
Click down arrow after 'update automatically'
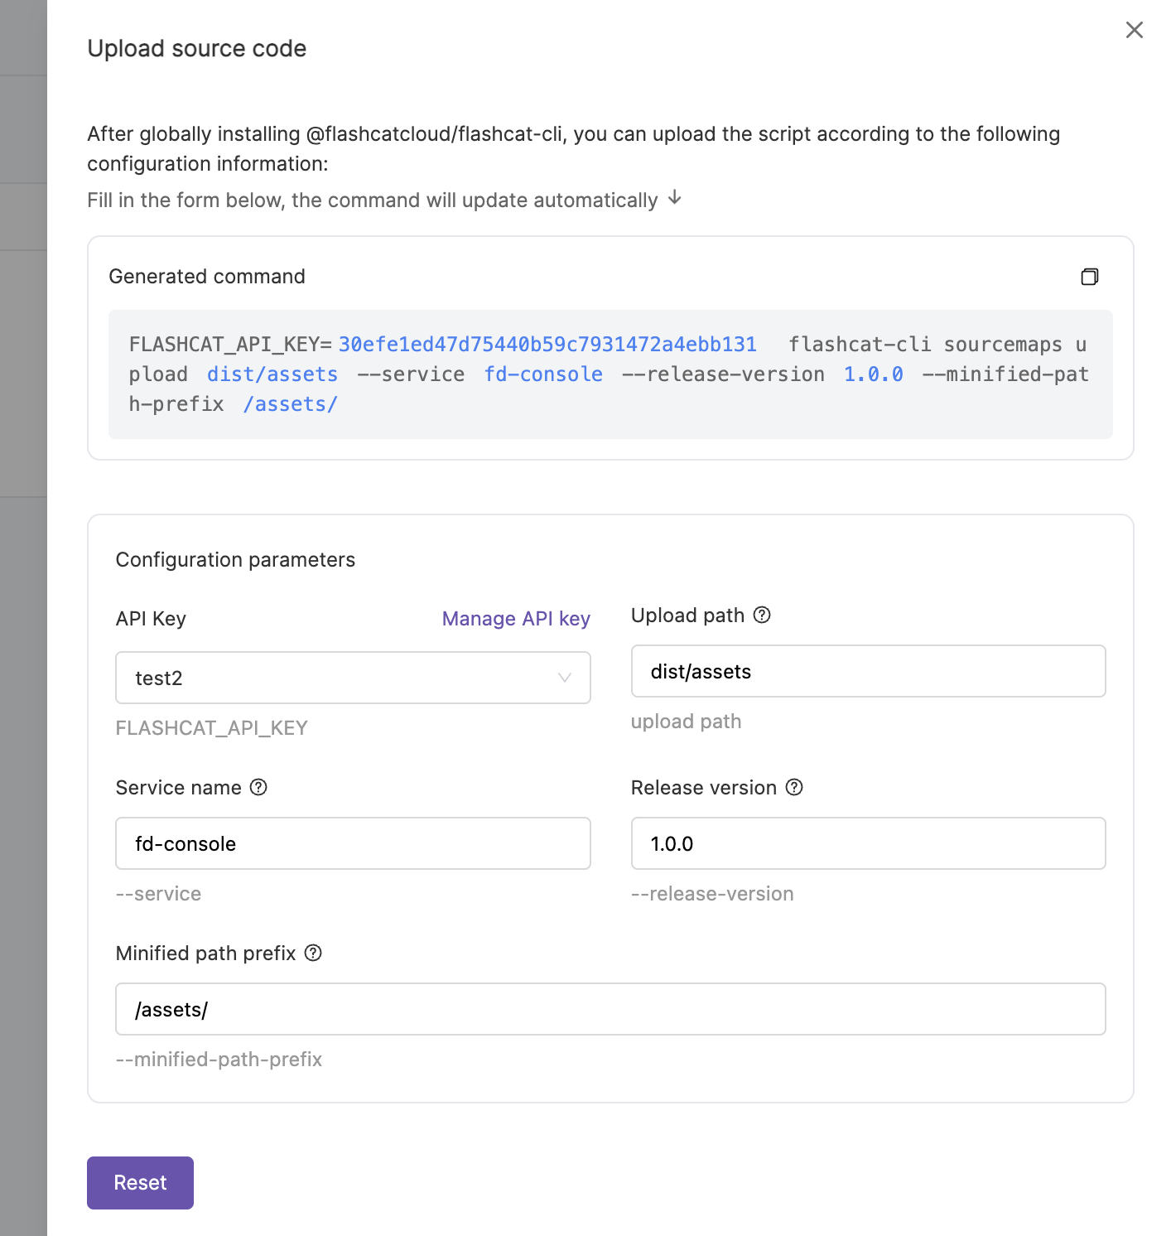coord(675,197)
